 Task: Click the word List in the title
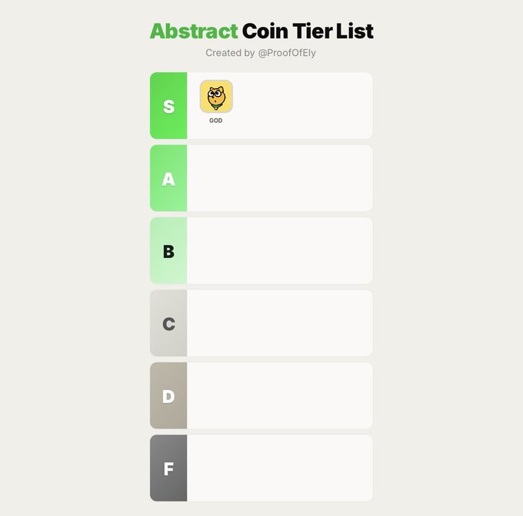tap(355, 31)
